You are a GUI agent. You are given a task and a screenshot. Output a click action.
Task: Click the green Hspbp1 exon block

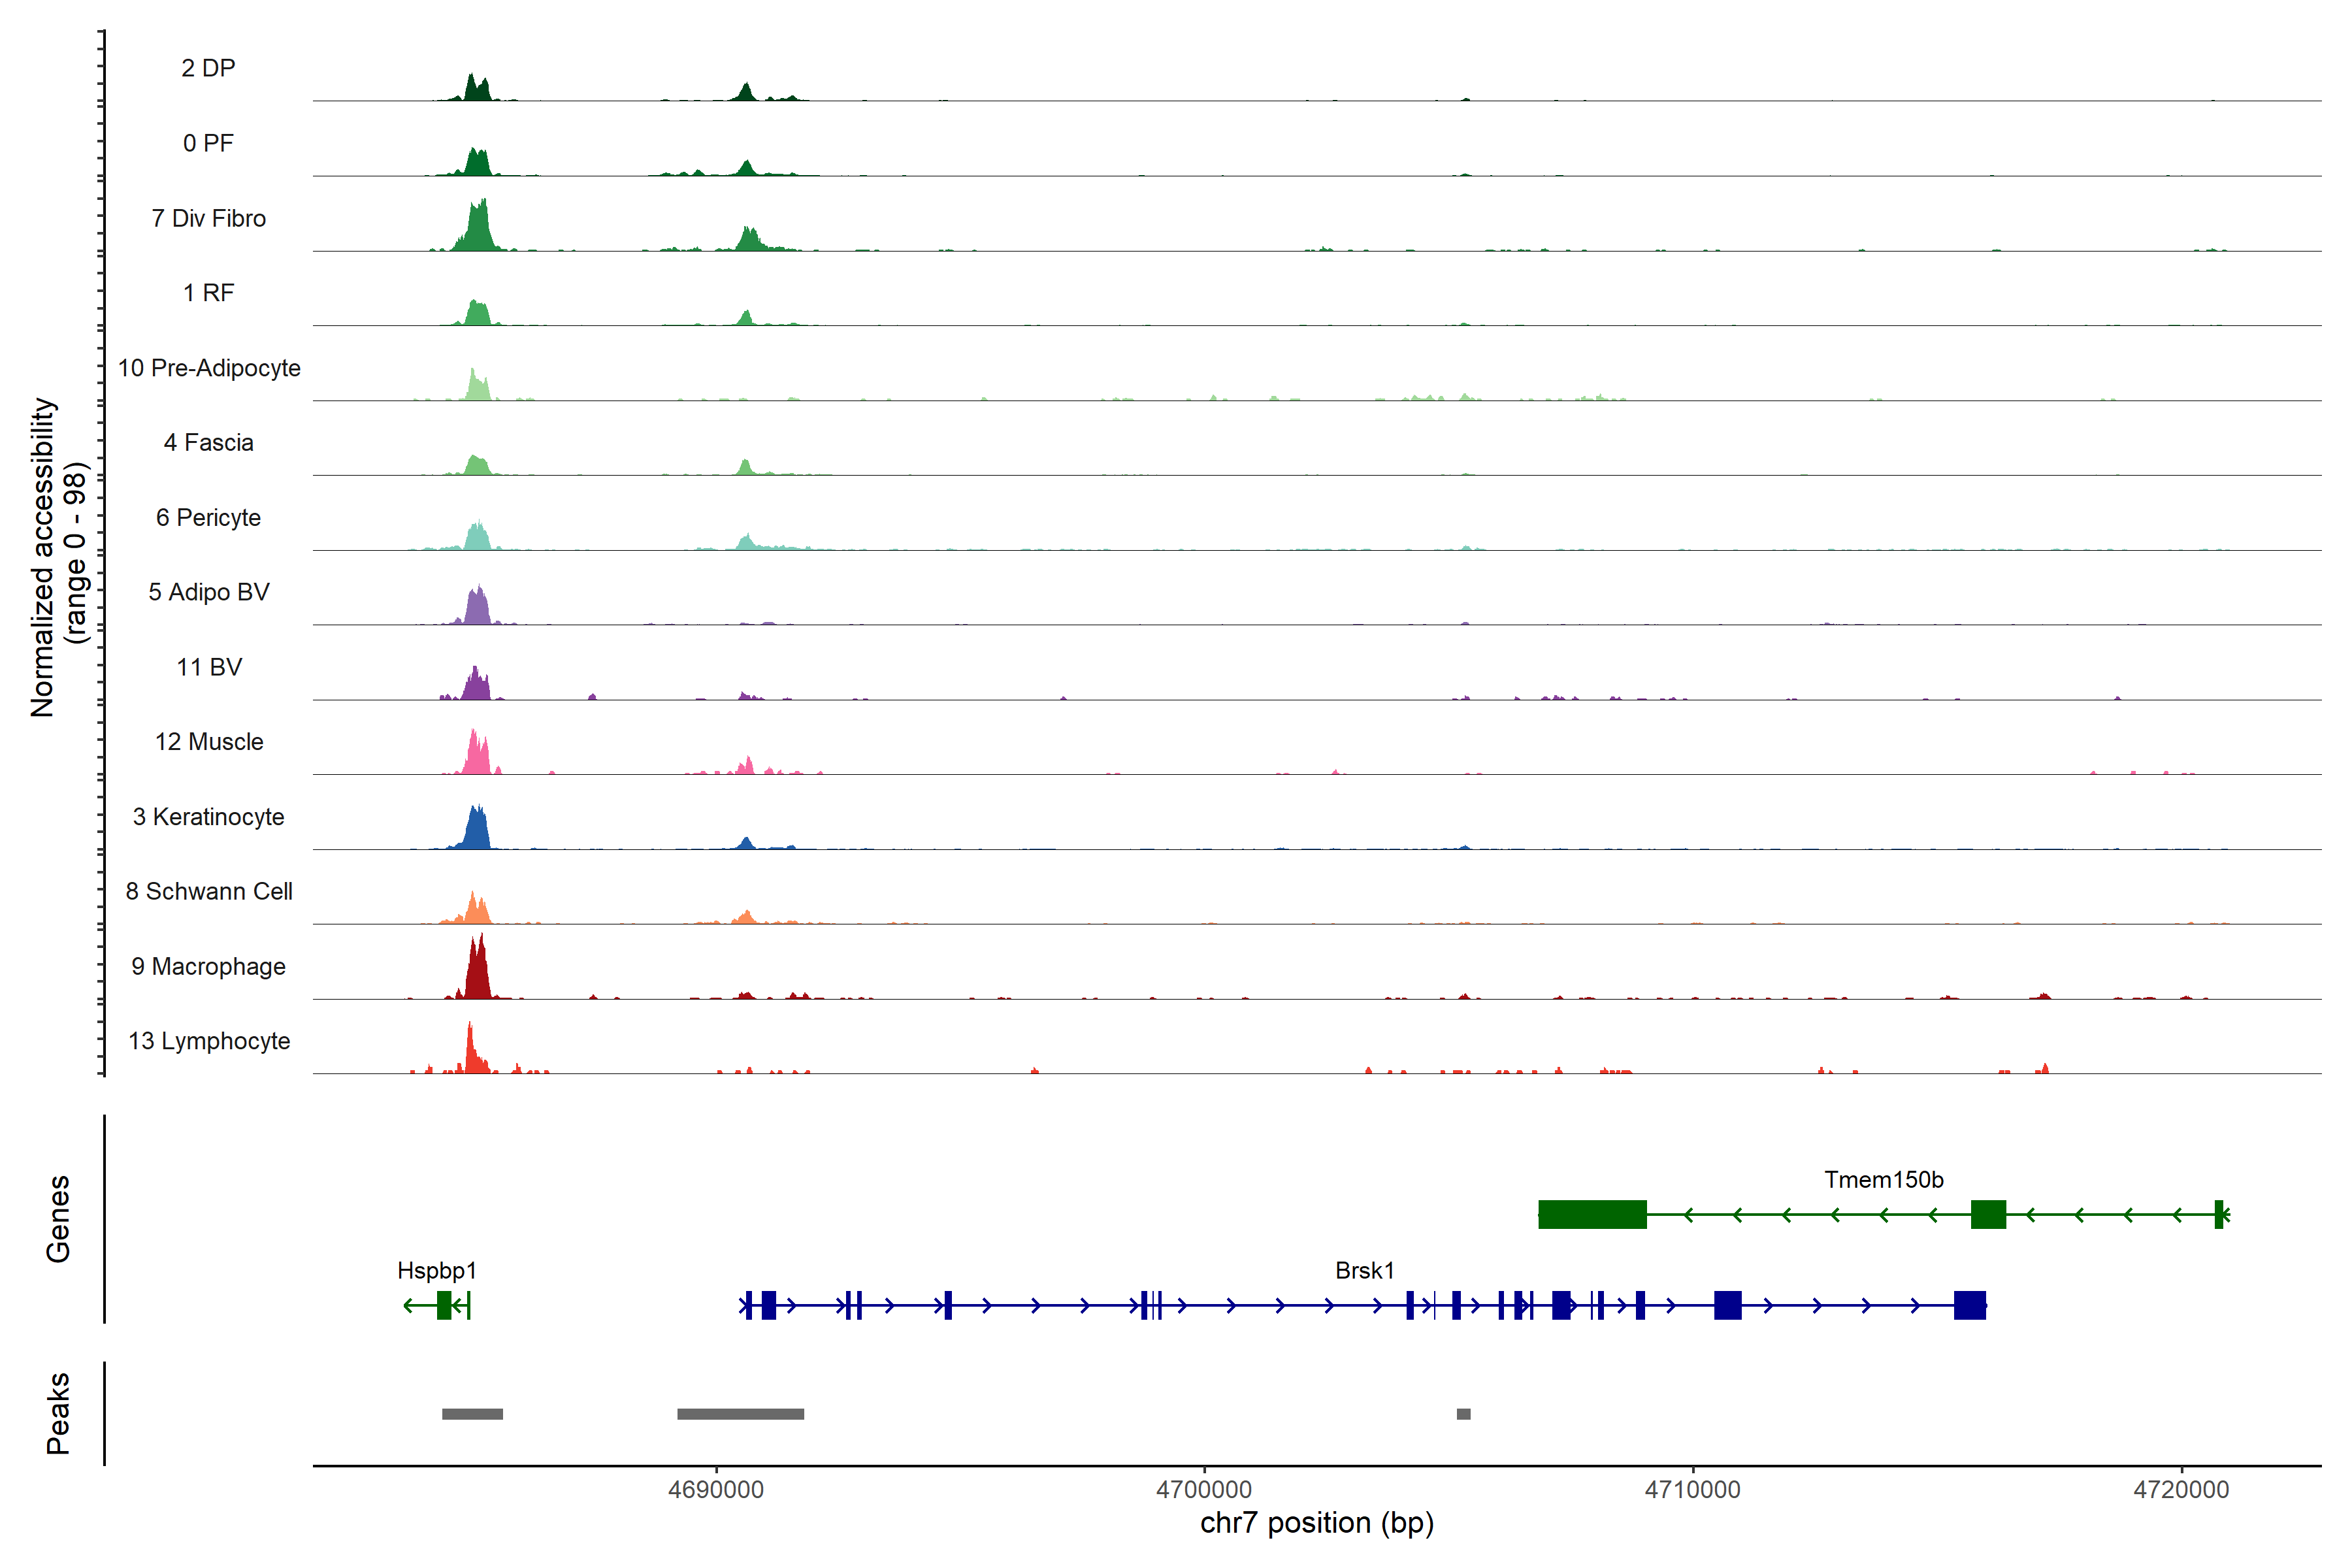[x=444, y=1305]
